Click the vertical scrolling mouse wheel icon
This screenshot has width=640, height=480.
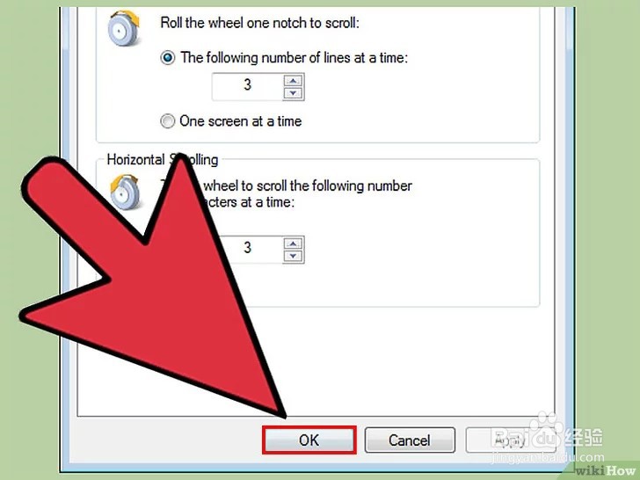(124, 28)
